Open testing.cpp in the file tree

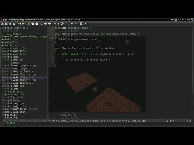coord(16,104)
